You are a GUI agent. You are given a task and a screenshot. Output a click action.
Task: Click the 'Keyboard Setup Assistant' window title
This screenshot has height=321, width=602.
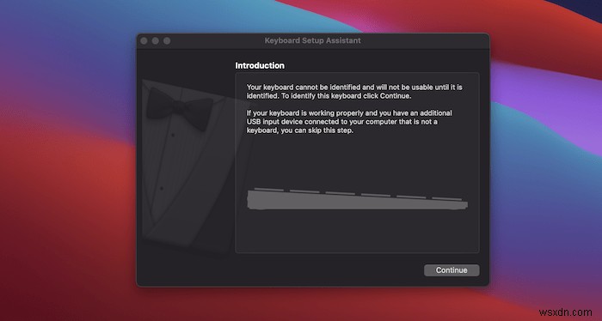(312, 40)
